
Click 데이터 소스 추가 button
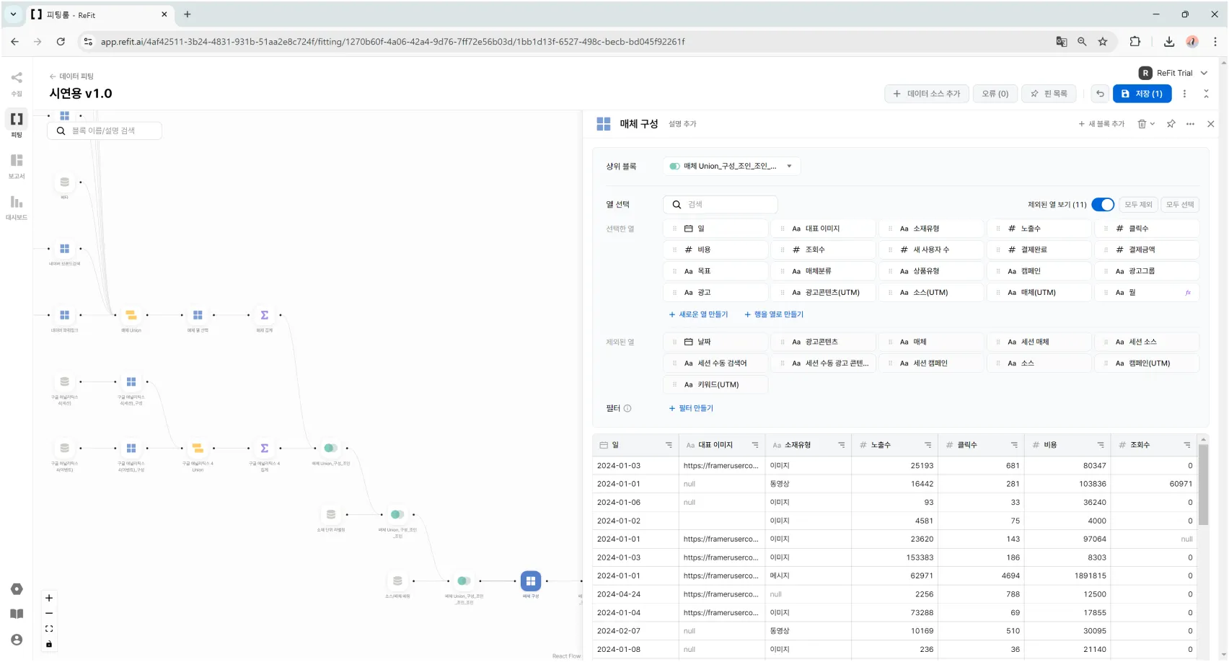point(927,94)
